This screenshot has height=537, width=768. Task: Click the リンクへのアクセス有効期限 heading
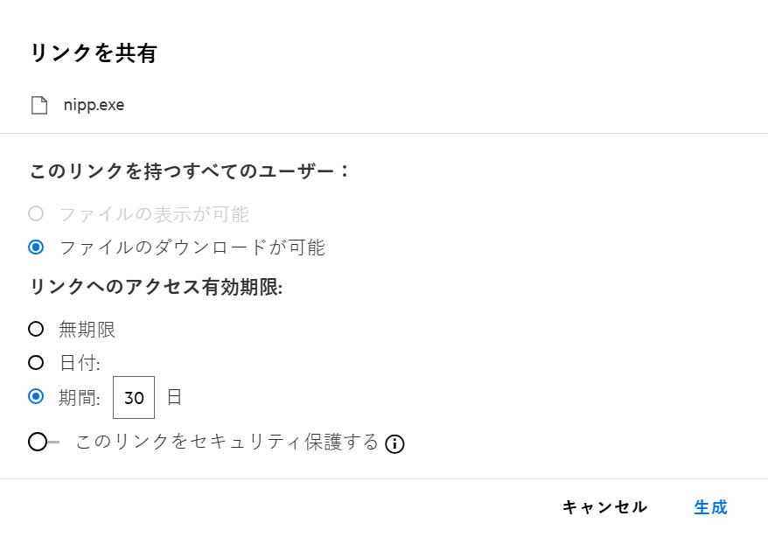pyautogui.click(x=156, y=288)
